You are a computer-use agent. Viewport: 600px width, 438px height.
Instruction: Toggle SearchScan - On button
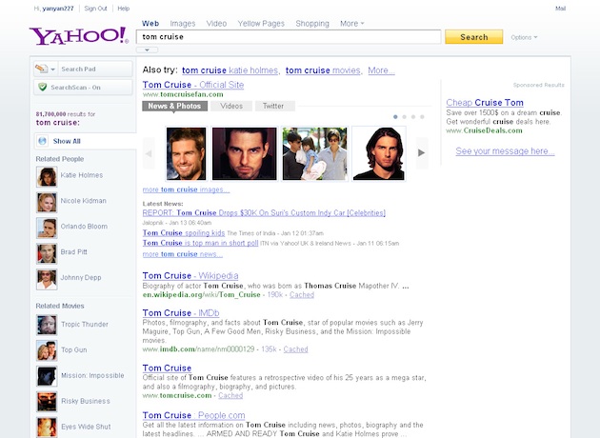[x=83, y=88]
